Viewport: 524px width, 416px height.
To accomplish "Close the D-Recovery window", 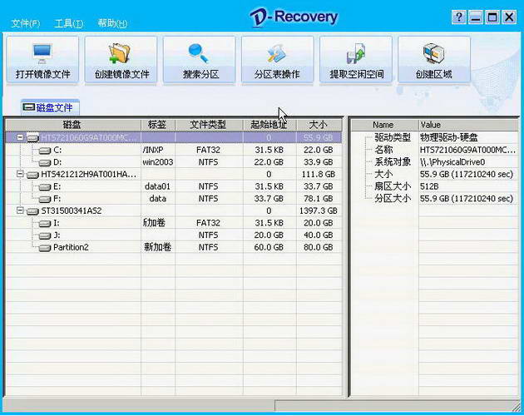I will pos(509,17).
